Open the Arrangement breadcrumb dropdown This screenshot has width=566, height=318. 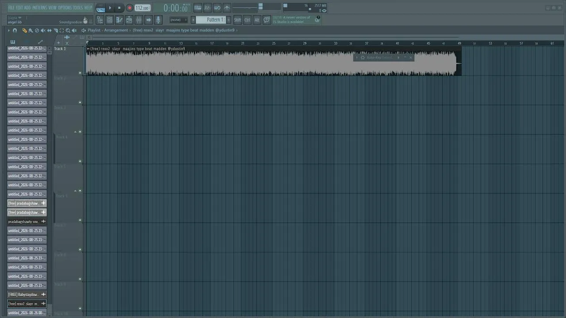pyautogui.click(x=116, y=30)
